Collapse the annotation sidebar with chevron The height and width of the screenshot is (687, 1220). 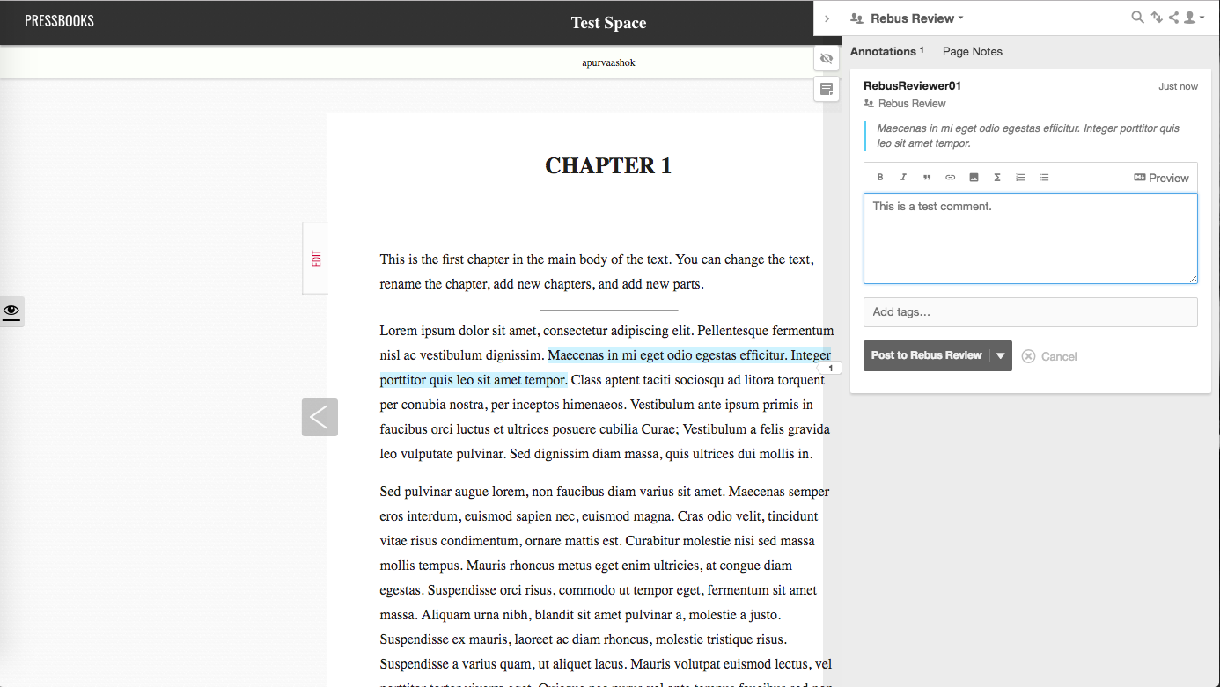tap(827, 18)
